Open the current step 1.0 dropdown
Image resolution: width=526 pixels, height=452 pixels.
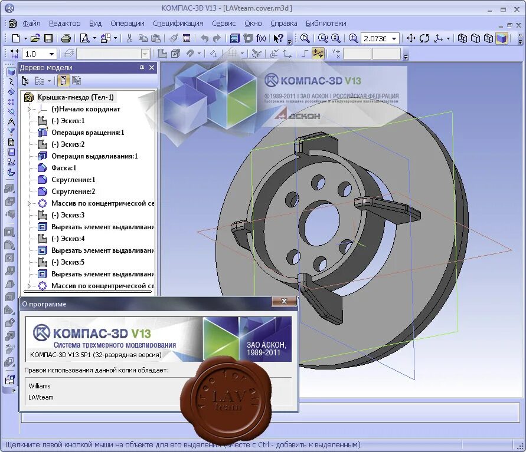click(x=51, y=54)
